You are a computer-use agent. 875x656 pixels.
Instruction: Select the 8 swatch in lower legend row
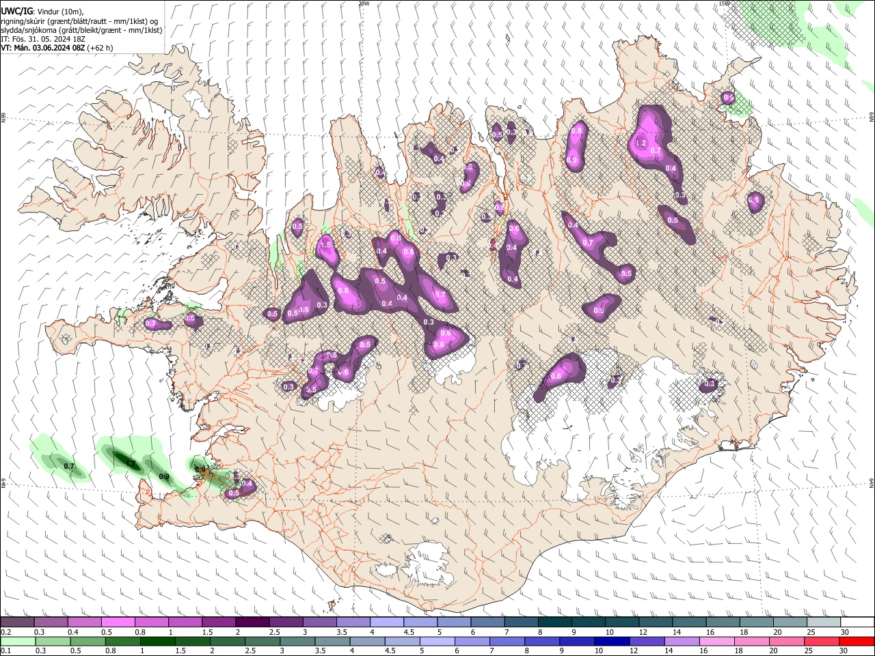[541, 641]
